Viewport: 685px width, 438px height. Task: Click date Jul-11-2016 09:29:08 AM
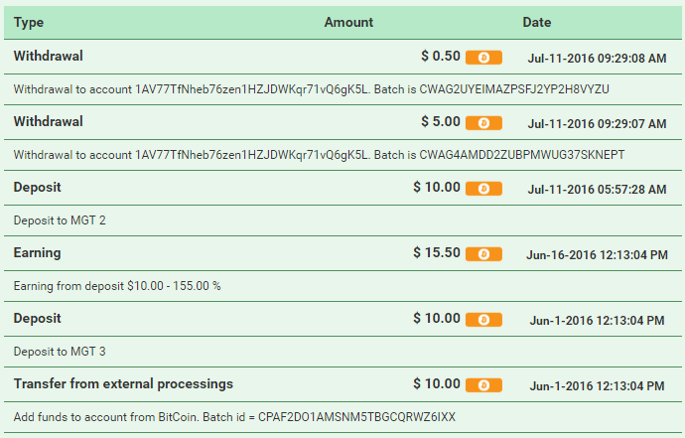tap(598, 59)
